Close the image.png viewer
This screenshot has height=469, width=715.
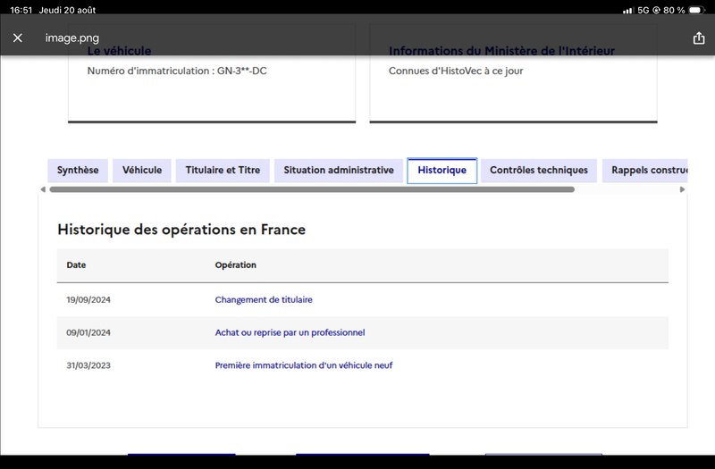click(17, 38)
